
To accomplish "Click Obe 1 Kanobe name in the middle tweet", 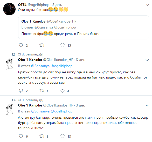I will coord(30,60).
